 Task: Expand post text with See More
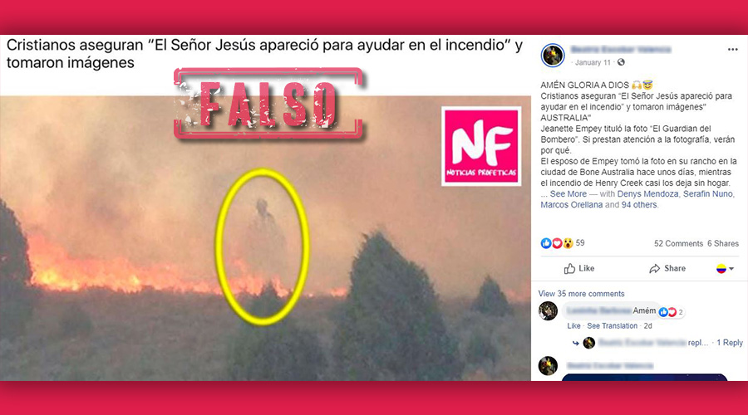568,194
